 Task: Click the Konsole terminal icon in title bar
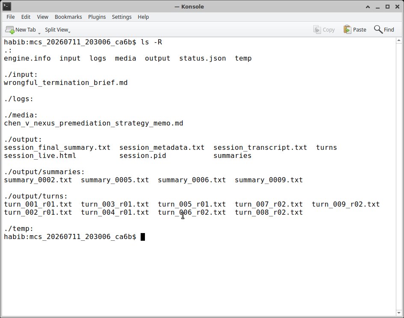click(x=7, y=6)
